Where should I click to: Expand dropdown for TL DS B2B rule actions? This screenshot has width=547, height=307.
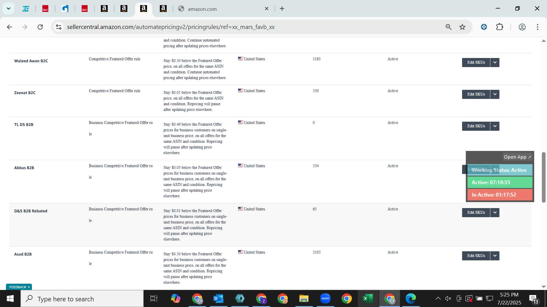(495, 126)
